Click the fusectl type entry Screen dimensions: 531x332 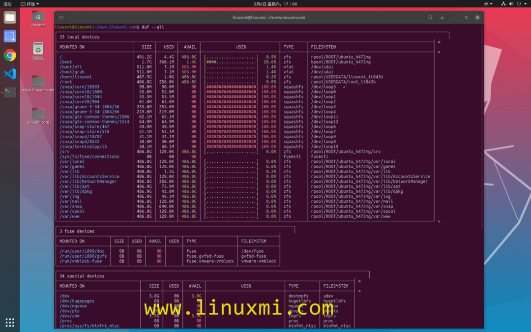tap(292, 156)
